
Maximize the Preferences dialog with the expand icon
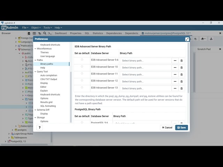[x=187, y=39]
